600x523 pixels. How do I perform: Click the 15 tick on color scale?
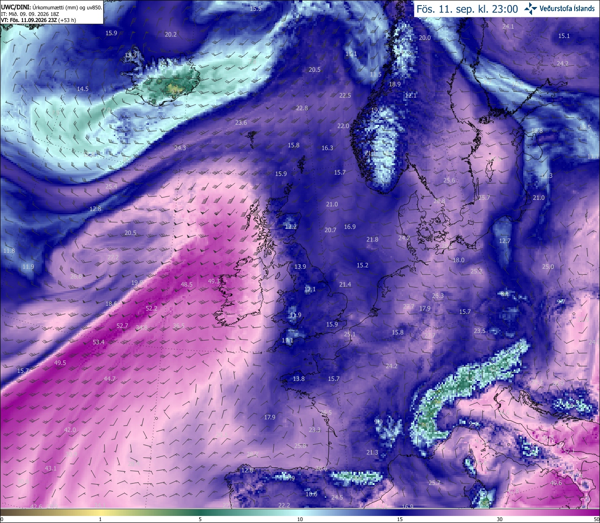coord(400,519)
